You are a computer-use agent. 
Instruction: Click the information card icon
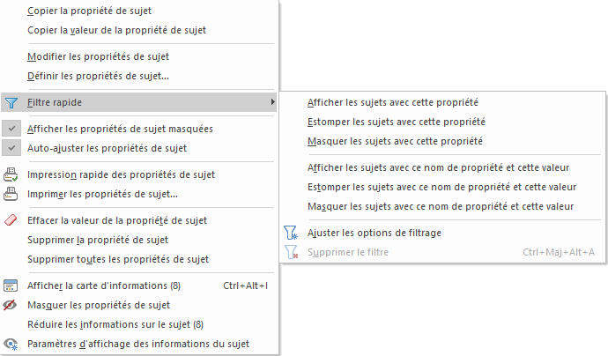tap(11, 286)
